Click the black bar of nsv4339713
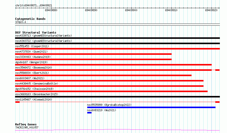Viewport: 227px width, 133px height. [117, 38]
